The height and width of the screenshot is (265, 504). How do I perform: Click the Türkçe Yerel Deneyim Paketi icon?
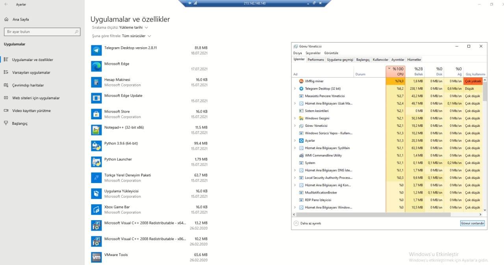96,178
